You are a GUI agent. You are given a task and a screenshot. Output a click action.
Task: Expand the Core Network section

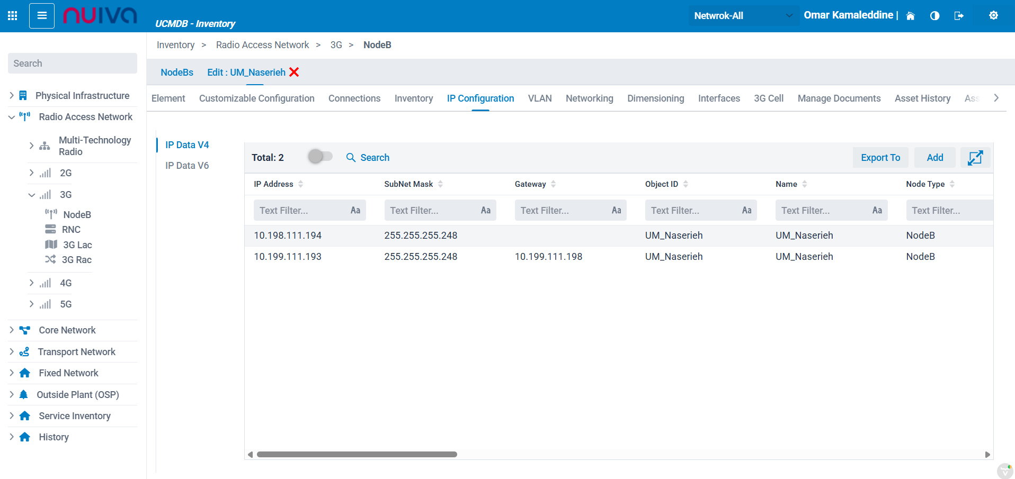12,330
